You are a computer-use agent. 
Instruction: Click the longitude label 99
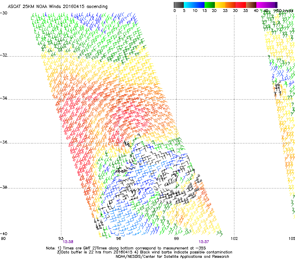coord(176,239)
